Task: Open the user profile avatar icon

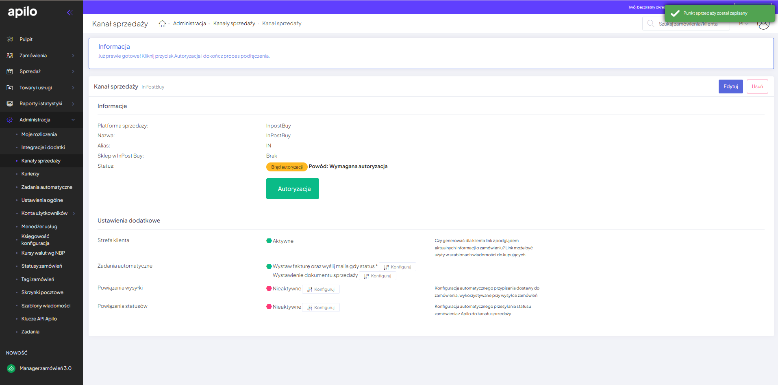Action: pos(763,24)
